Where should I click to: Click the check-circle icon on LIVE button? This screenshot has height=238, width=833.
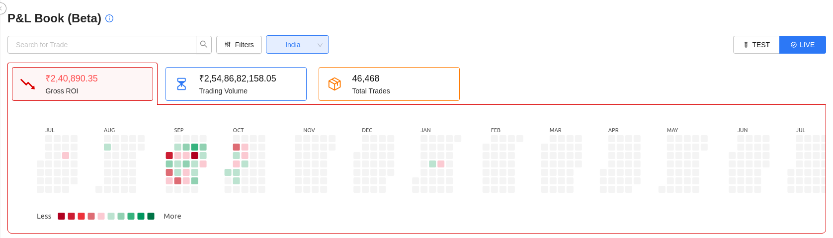[x=794, y=45]
